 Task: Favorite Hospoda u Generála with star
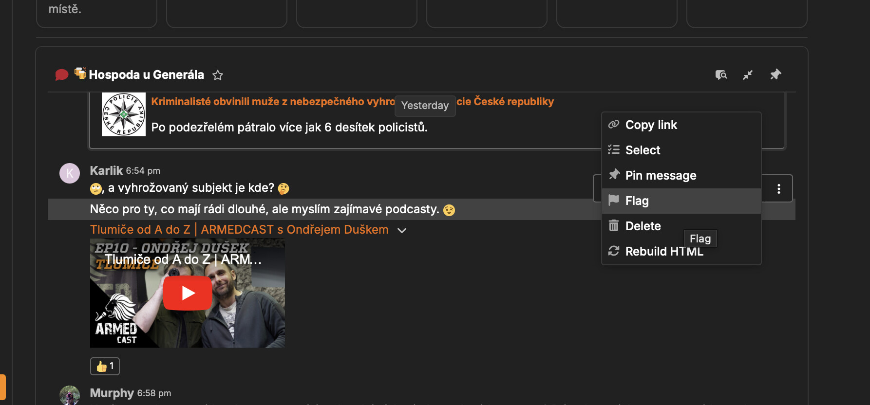[218, 75]
